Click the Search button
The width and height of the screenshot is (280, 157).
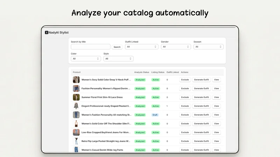(117, 47)
